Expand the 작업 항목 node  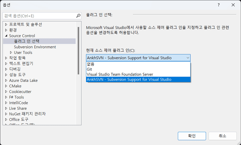6,58
